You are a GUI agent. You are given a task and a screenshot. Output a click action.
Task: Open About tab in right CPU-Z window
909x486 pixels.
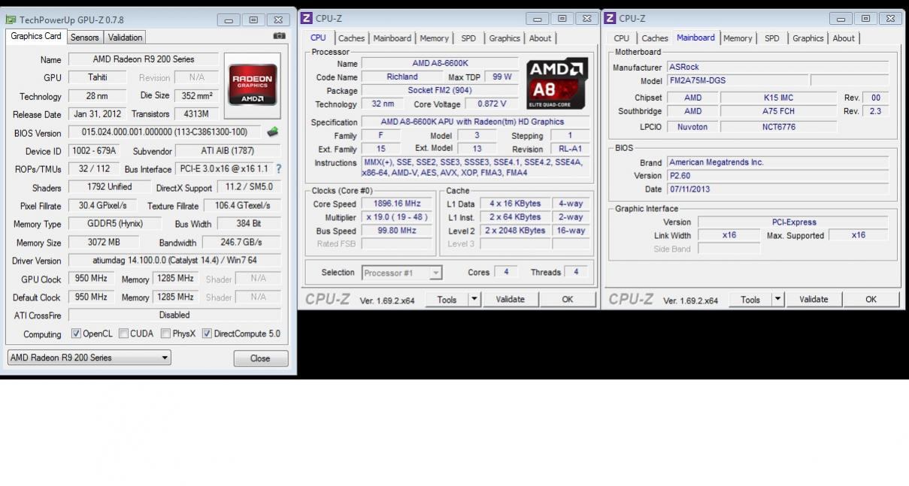[844, 38]
